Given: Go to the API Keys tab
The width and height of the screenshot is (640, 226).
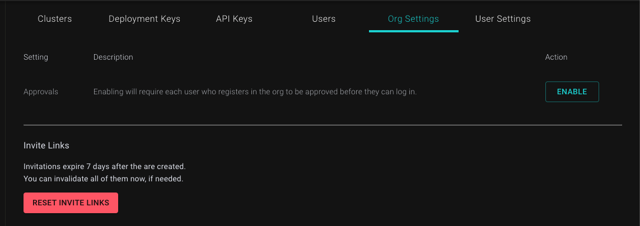Looking at the screenshot, I should [x=234, y=19].
